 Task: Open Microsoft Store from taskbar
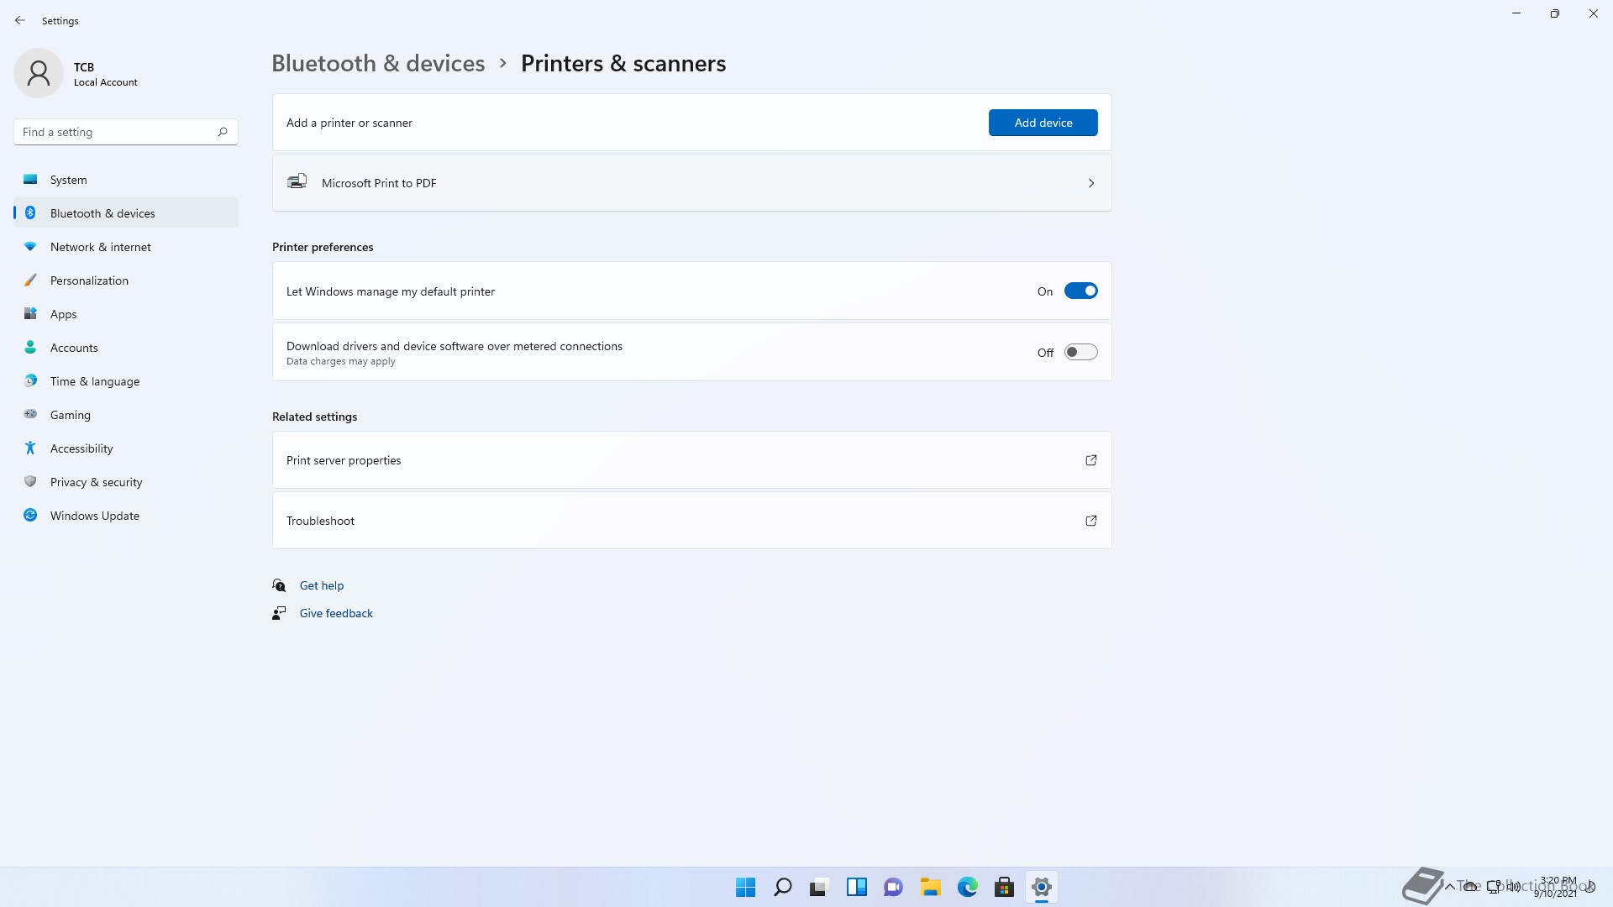[1004, 887]
